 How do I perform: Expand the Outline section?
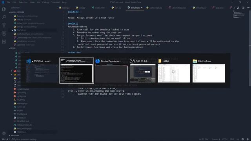(14, 136)
